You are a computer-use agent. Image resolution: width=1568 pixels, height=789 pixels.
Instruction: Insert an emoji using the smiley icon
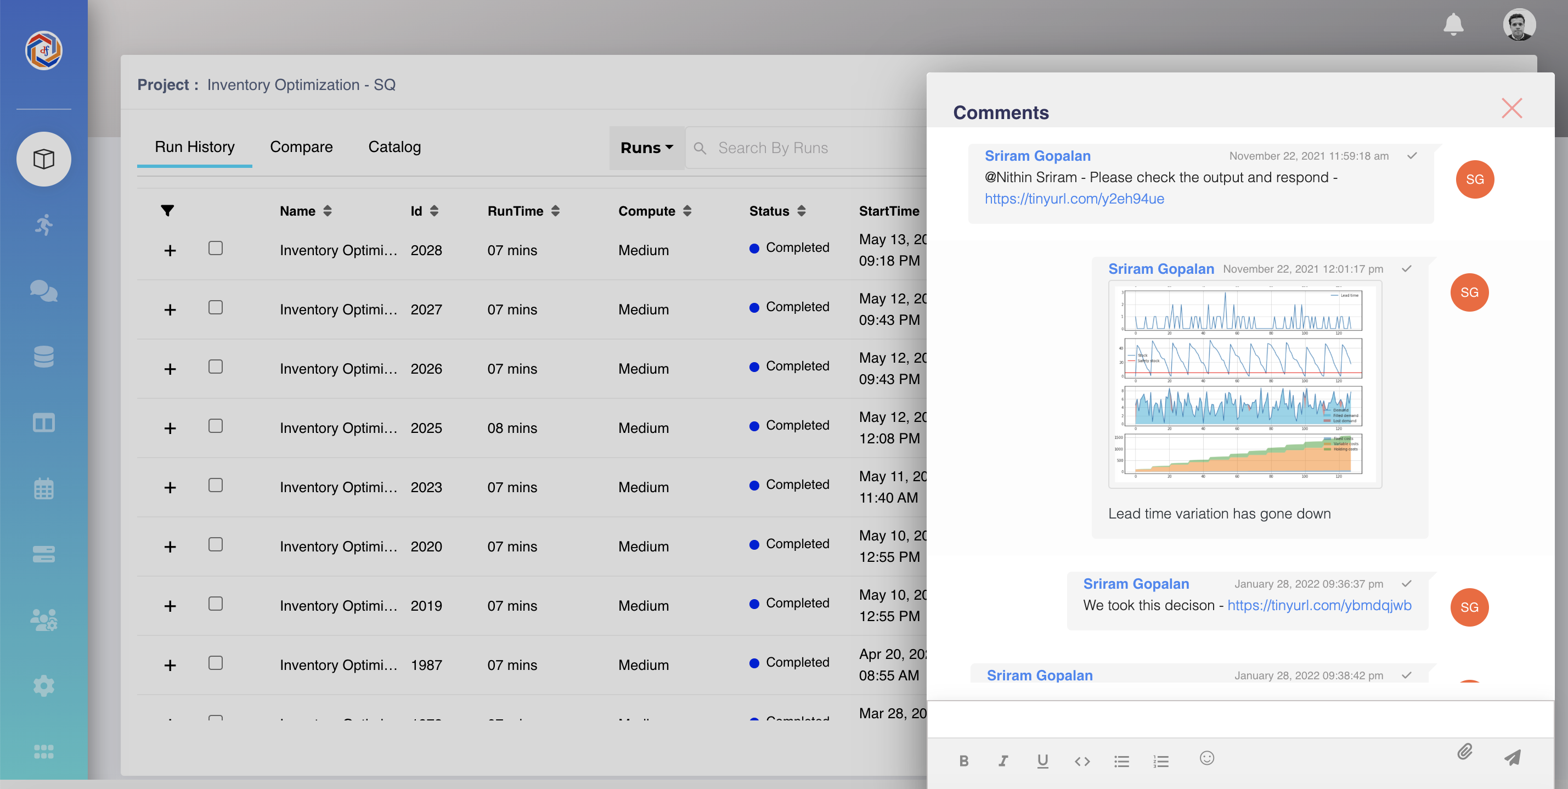click(1206, 758)
